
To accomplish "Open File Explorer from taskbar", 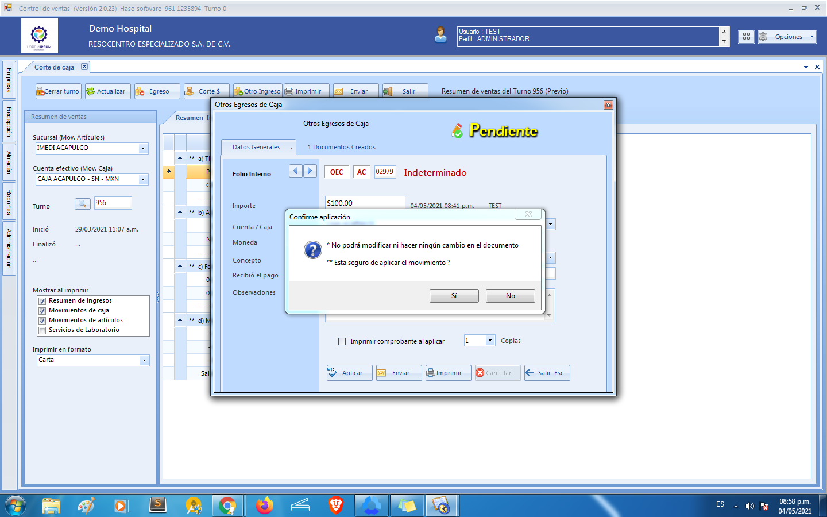I will coord(51,506).
